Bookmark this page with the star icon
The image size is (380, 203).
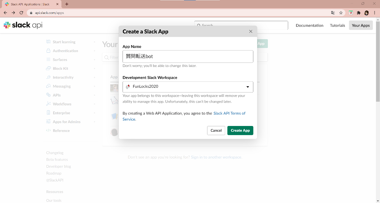(x=341, y=13)
